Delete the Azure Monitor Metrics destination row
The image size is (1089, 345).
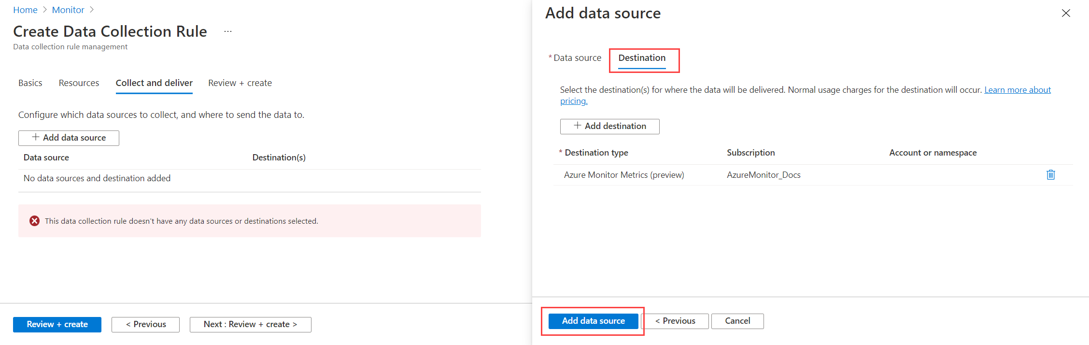[1050, 175]
